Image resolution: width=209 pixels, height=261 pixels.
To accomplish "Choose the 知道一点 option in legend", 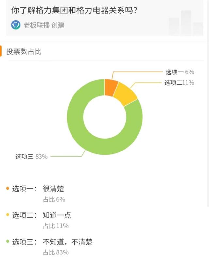I will (57, 215).
